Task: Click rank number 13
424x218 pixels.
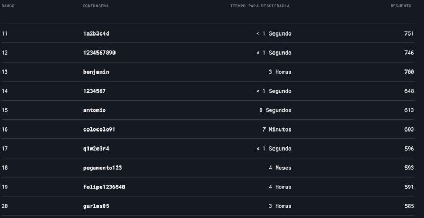Action: [x=5, y=72]
